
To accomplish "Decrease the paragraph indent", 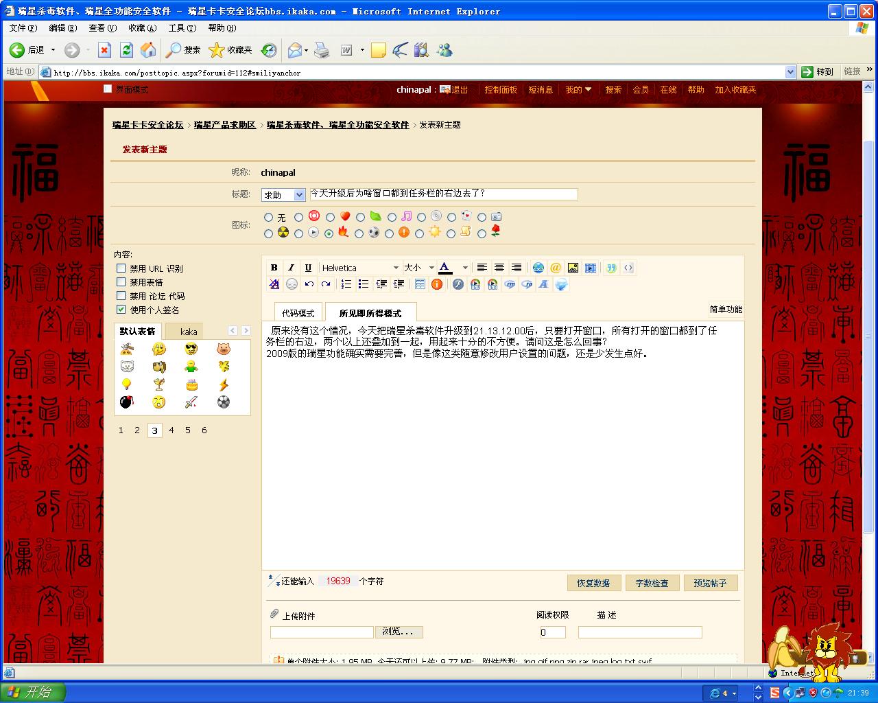I will [x=381, y=284].
